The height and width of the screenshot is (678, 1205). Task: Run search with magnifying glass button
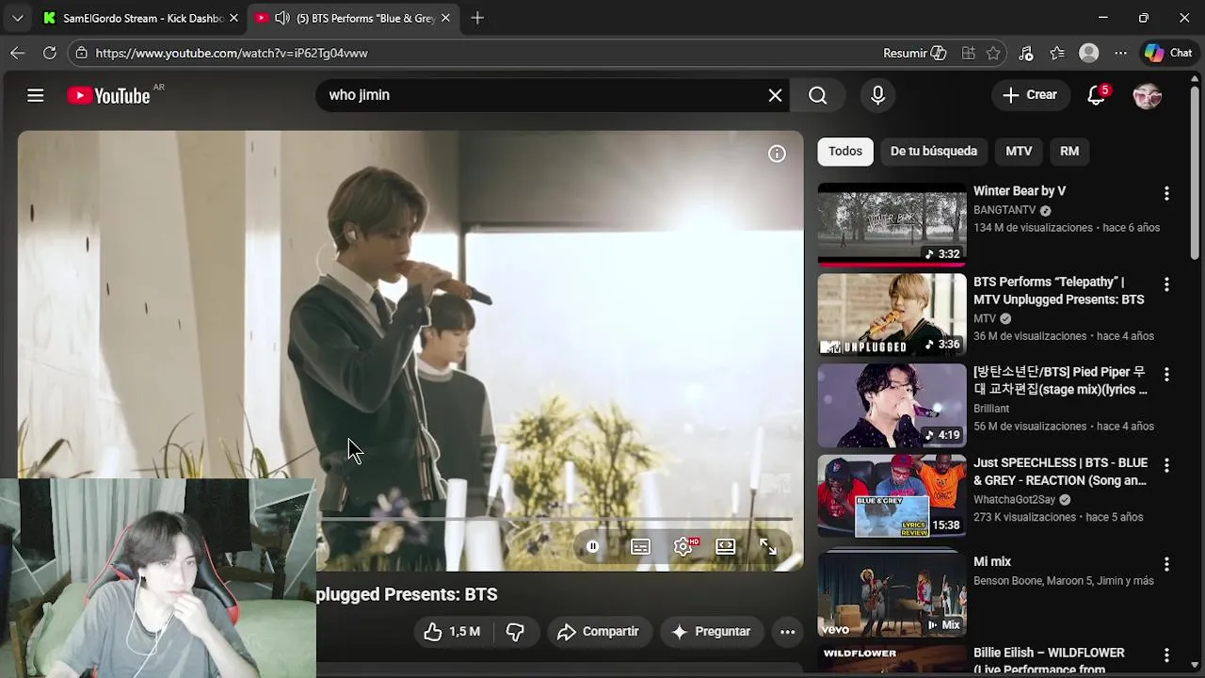pos(817,95)
